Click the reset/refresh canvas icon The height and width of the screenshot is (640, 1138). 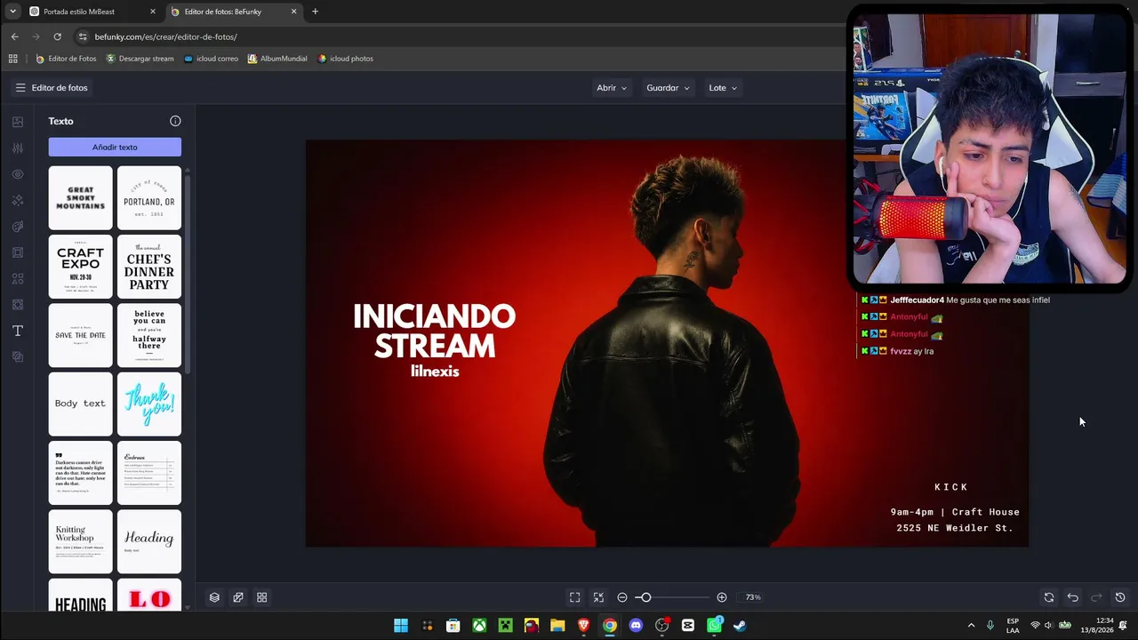1049,597
